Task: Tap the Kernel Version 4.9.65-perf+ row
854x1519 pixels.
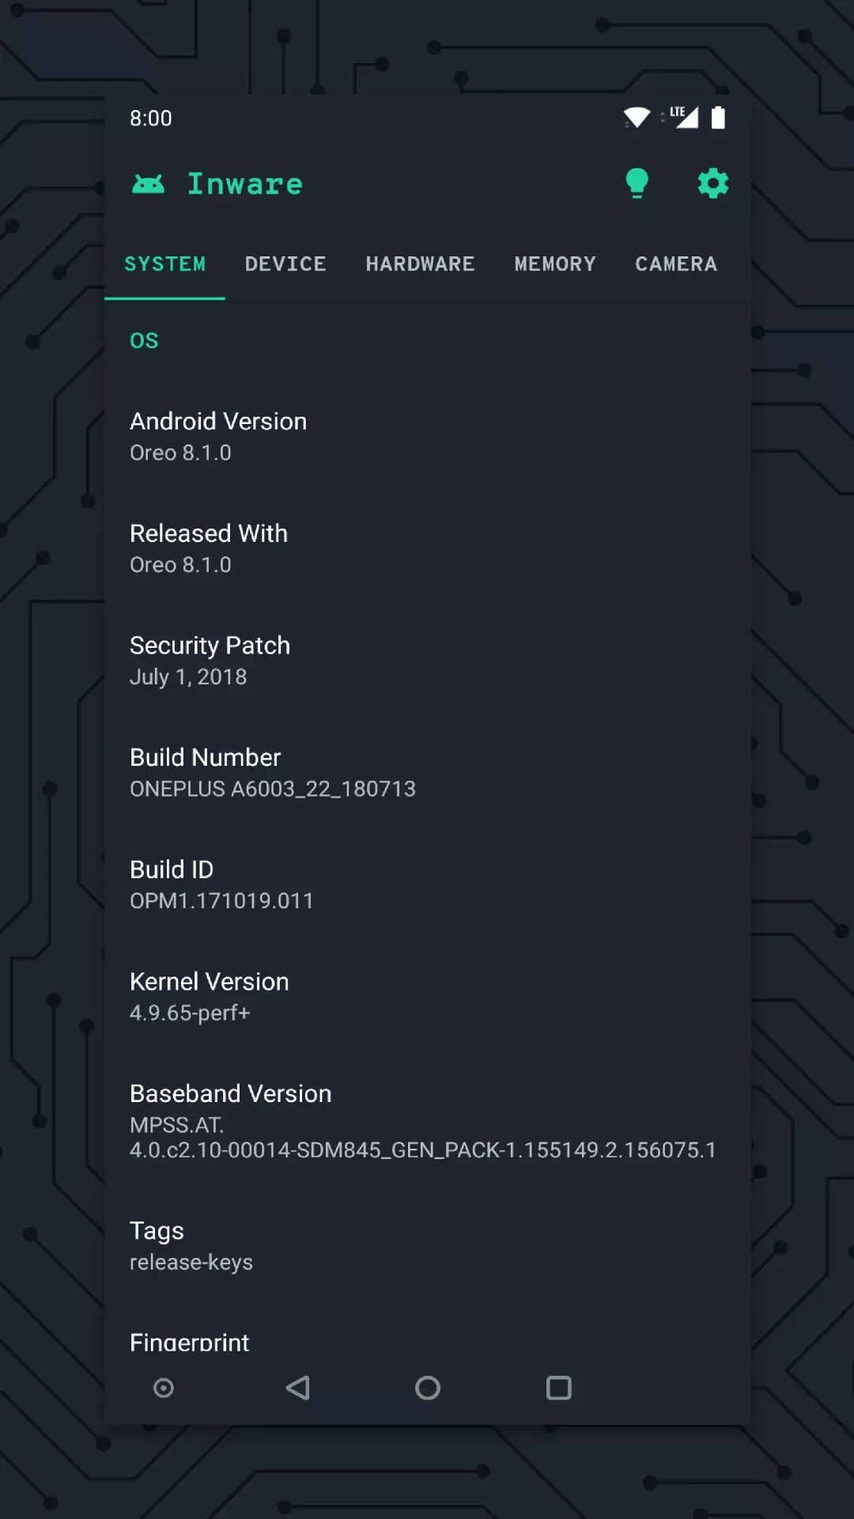Action: click(428, 997)
